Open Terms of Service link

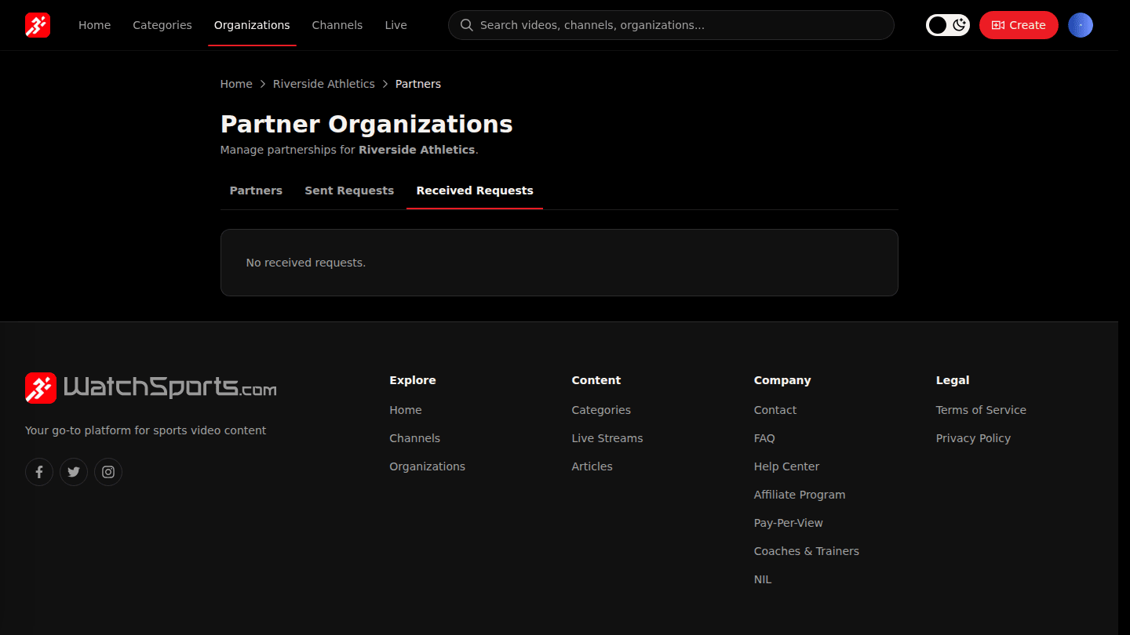pyautogui.click(x=981, y=410)
